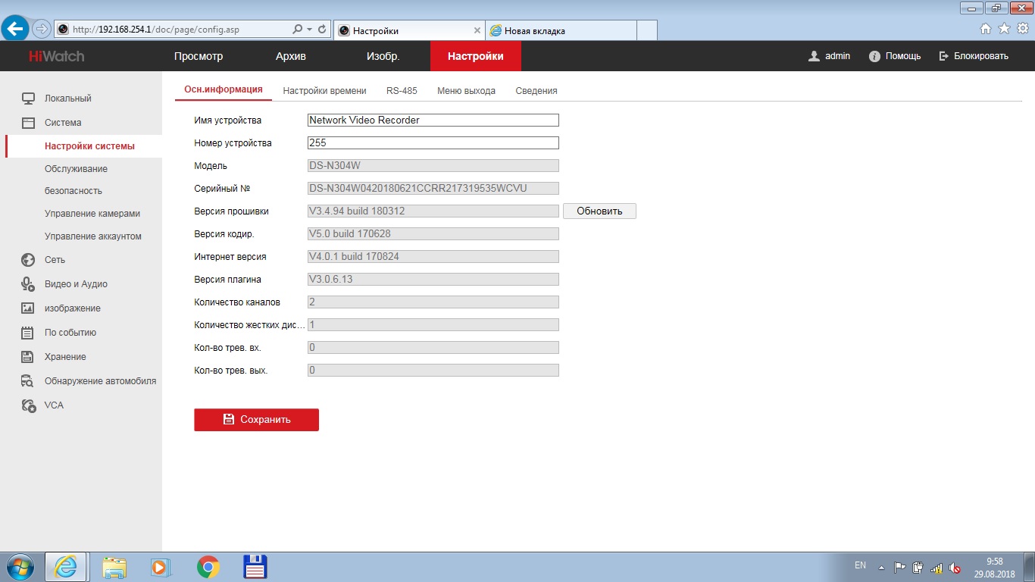Click the network signal tray icon

pyautogui.click(x=937, y=568)
